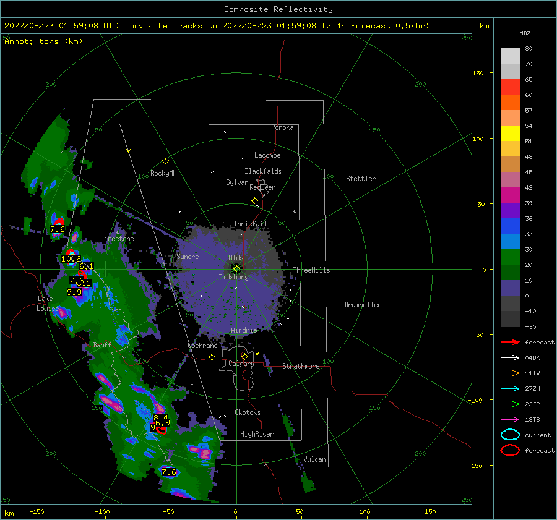Viewport: 557px width, 520px height.
Task: Click the RedDeer city label
Action: coord(262,187)
